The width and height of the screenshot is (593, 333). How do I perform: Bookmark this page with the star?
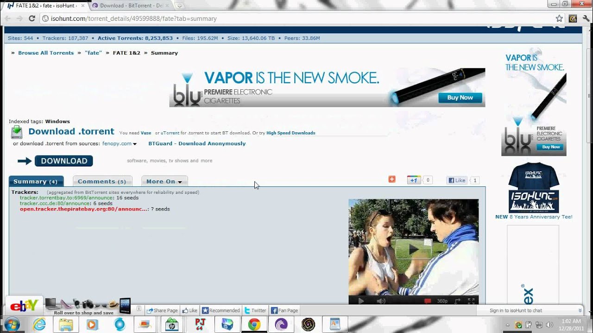click(559, 18)
